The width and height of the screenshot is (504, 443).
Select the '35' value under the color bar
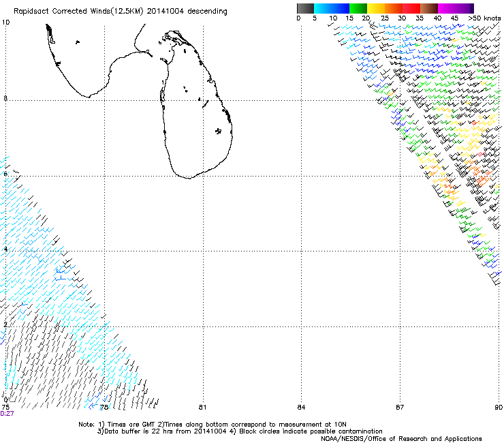click(420, 18)
